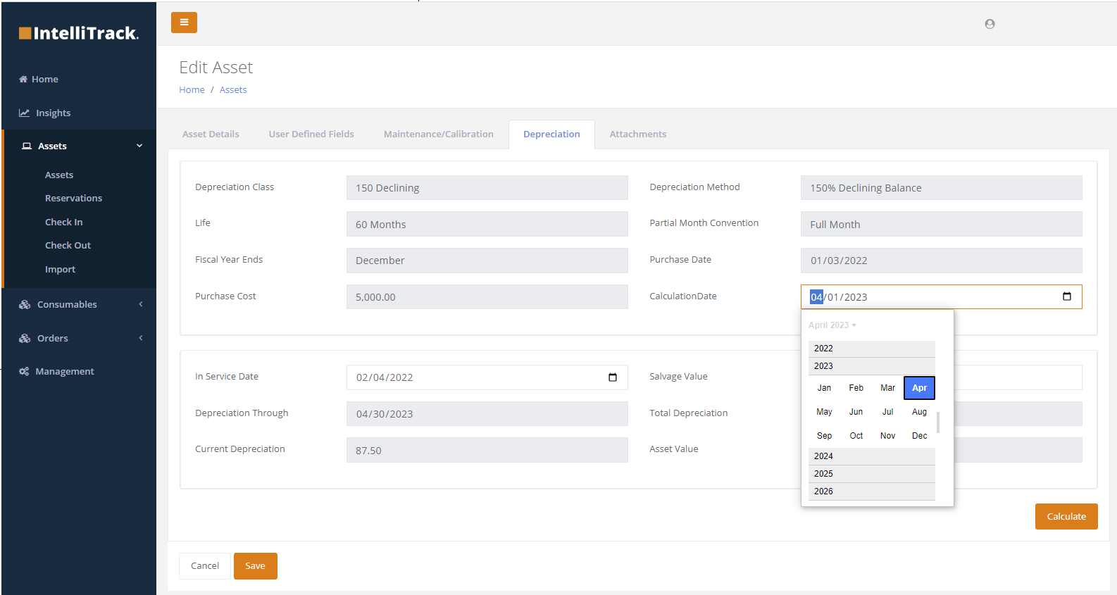Open Reservations in sidebar

point(74,198)
